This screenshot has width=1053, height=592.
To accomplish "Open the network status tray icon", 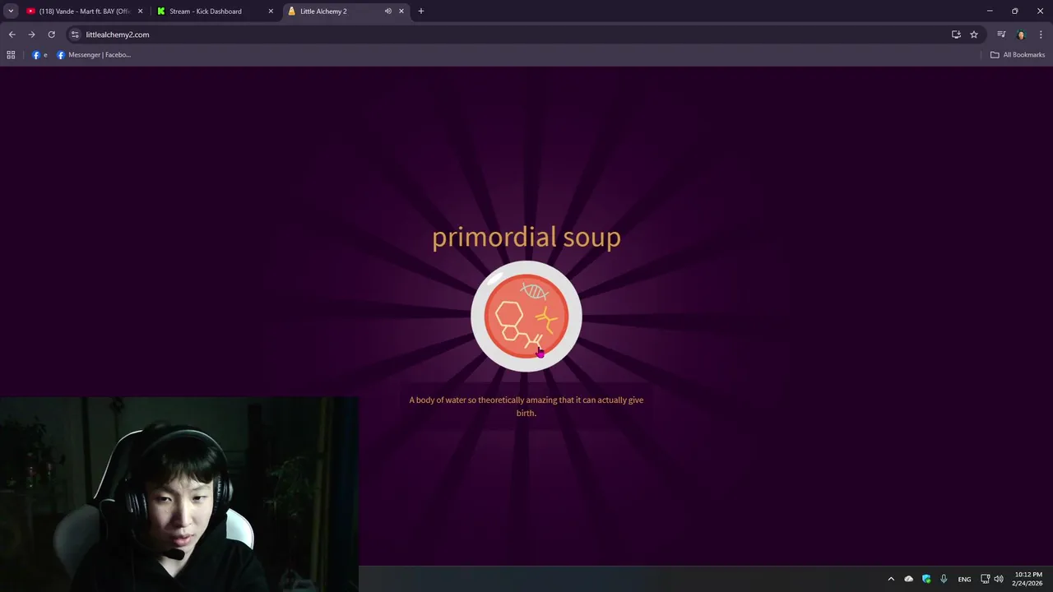I will [x=986, y=579].
